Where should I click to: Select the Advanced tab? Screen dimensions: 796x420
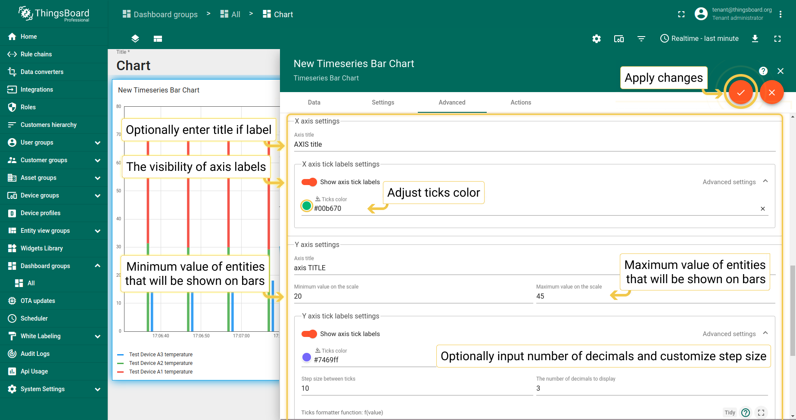452,102
